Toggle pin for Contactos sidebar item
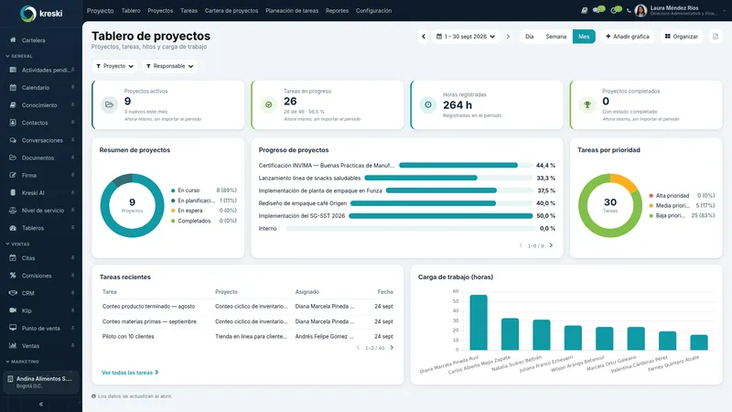The width and height of the screenshot is (732, 412). [73, 123]
